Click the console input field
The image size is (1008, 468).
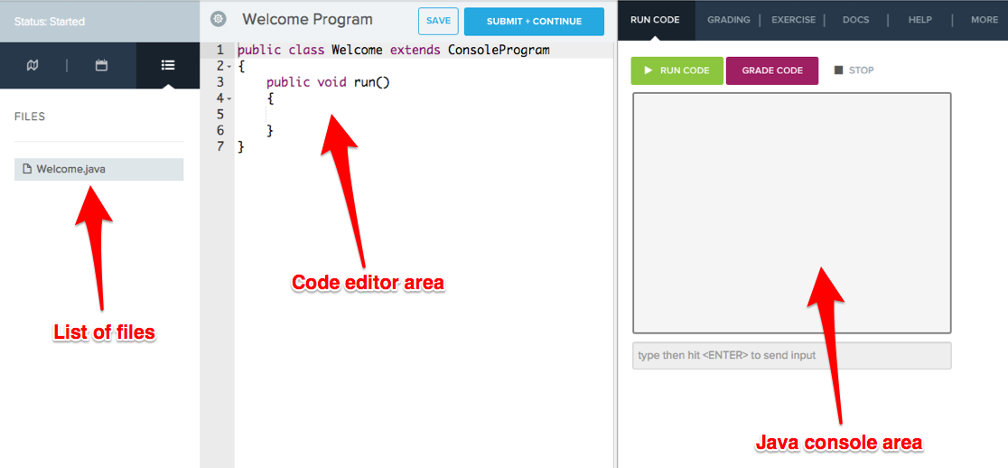click(792, 355)
